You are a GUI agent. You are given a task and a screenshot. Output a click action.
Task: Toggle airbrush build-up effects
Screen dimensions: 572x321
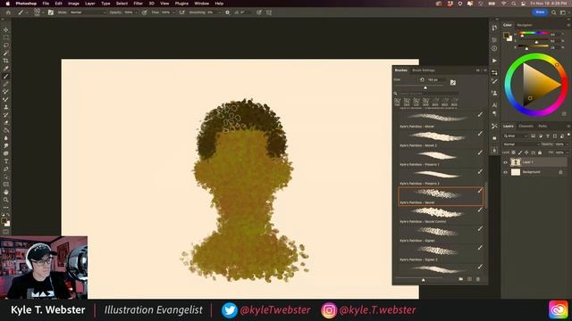coord(182,12)
